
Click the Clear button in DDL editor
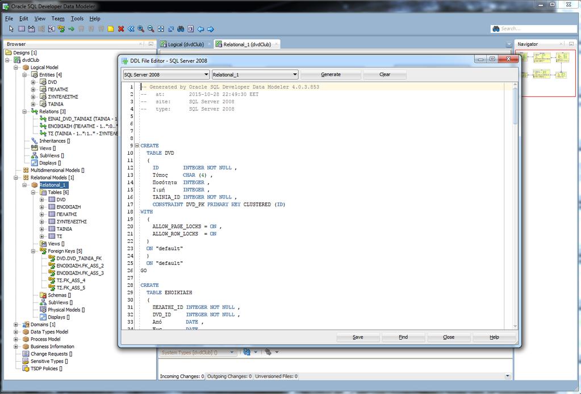tap(384, 74)
